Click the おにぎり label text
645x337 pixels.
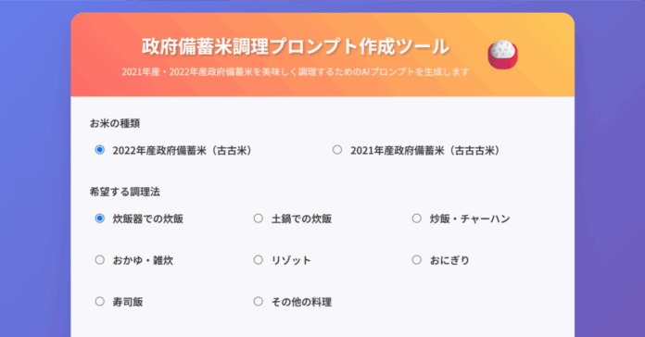click(x=449, y=260)
